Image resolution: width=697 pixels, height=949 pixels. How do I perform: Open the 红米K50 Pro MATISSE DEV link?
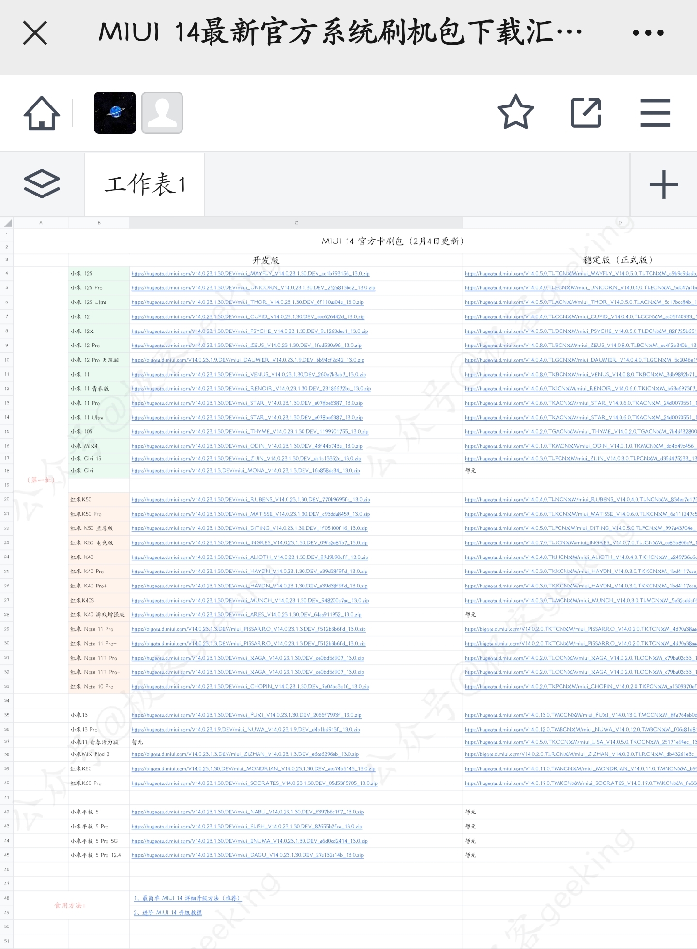click(x=251, y=514)
